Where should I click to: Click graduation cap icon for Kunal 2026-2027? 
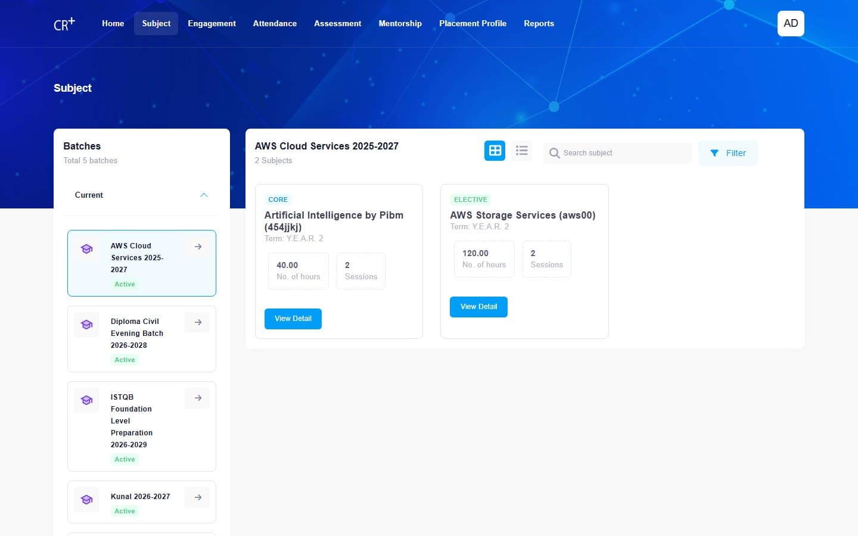[86, 500]
